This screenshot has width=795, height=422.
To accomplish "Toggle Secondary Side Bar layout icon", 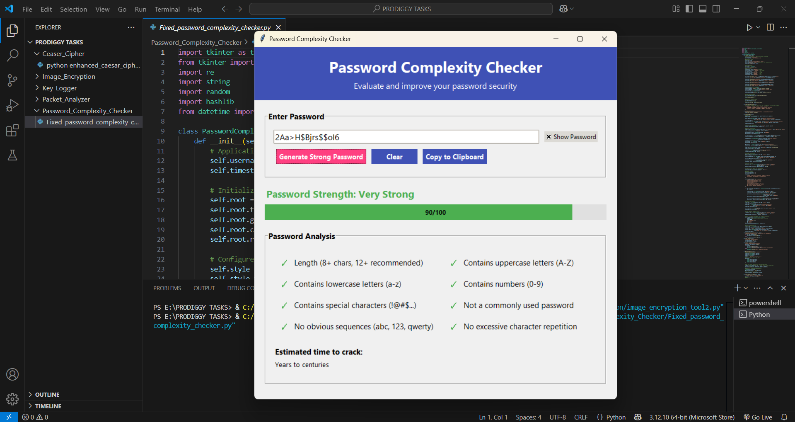I will [716, 9].
